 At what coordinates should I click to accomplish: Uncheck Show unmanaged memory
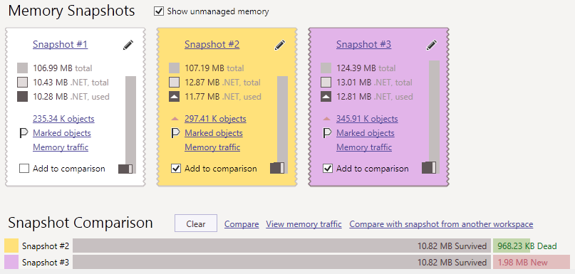pos(159,11)
